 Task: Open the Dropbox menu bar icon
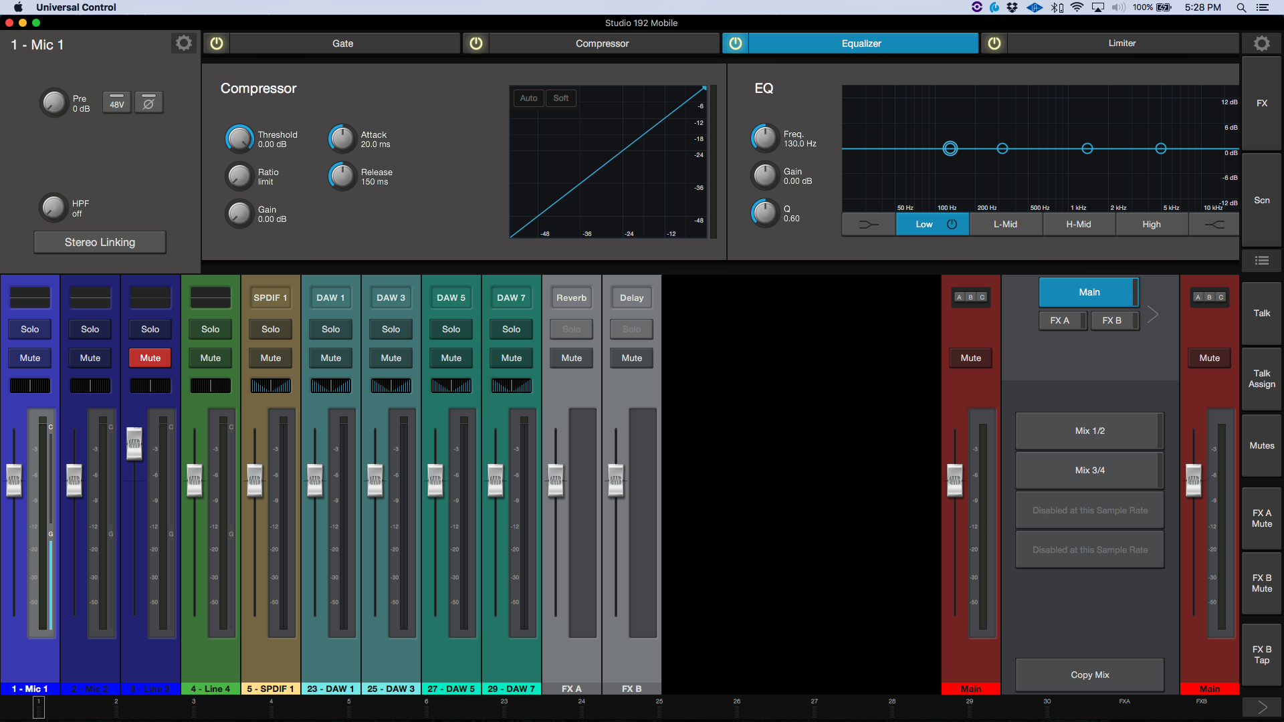(x=1012, y=7)
